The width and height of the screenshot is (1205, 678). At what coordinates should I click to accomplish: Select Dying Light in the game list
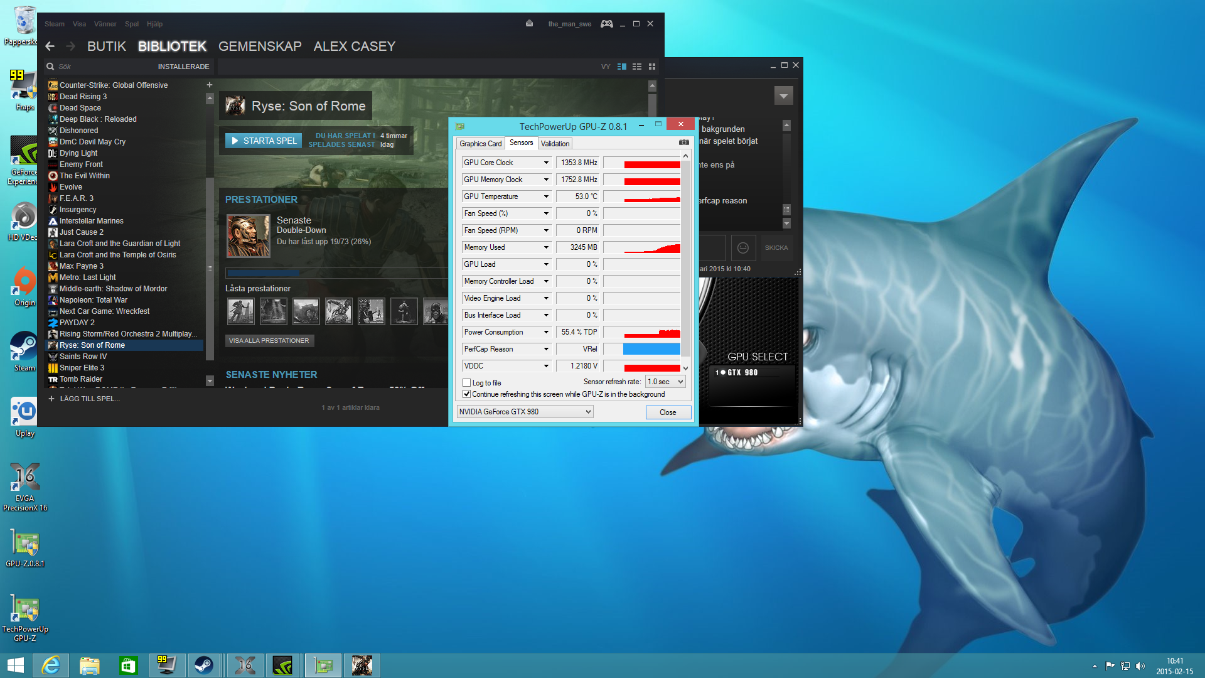(78, 153)
